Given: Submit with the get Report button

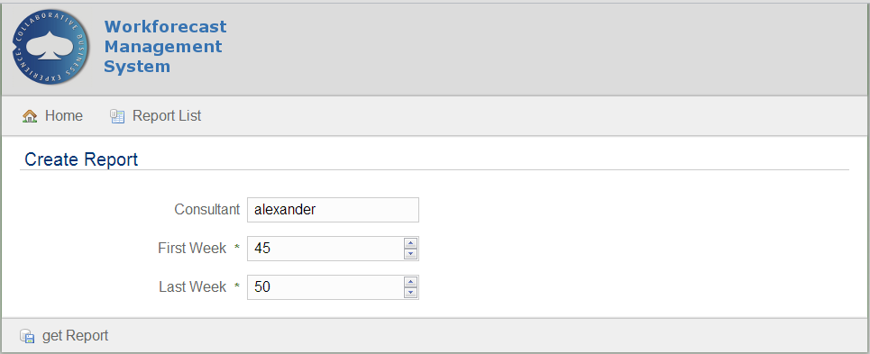Looking at the screenshot, I should coord(64,336).
